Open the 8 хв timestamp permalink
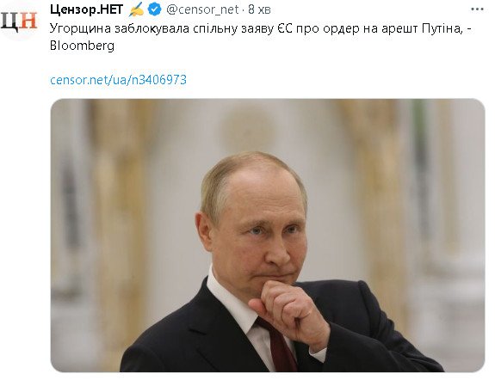The height and width of the screenshot is (380, 495). [x=259, y=9]
